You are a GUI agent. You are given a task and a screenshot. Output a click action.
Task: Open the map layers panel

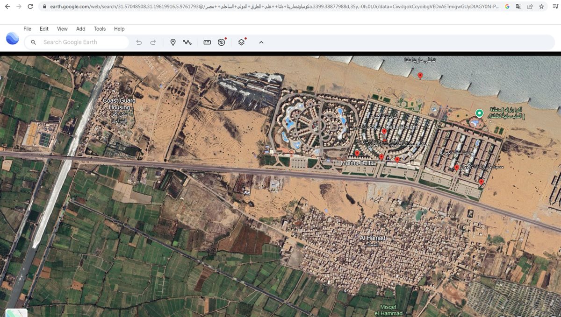click(x=241, y=42)
